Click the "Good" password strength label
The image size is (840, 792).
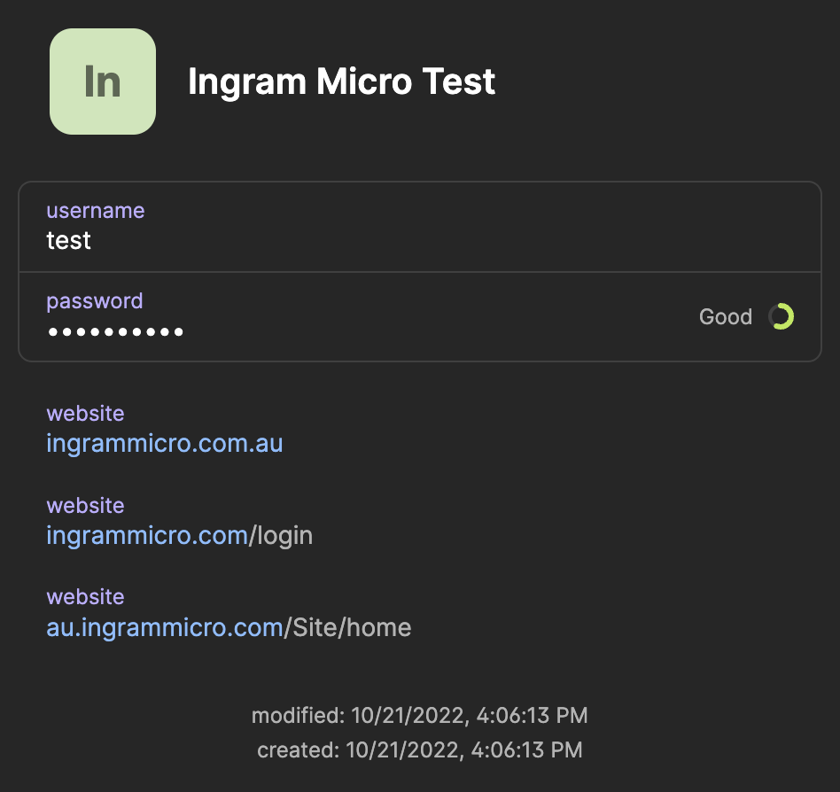click(725, 317)
